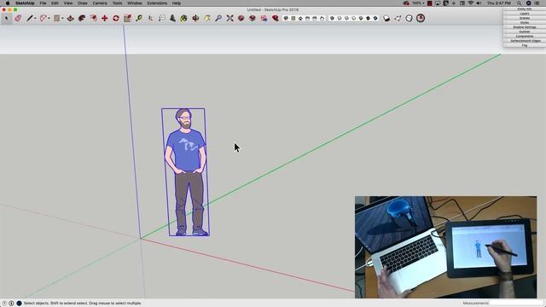Open the Camera menu

pos(100,3)
